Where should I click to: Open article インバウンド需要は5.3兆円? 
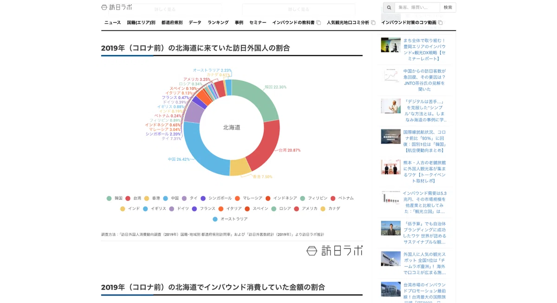[x=424, y=203]
